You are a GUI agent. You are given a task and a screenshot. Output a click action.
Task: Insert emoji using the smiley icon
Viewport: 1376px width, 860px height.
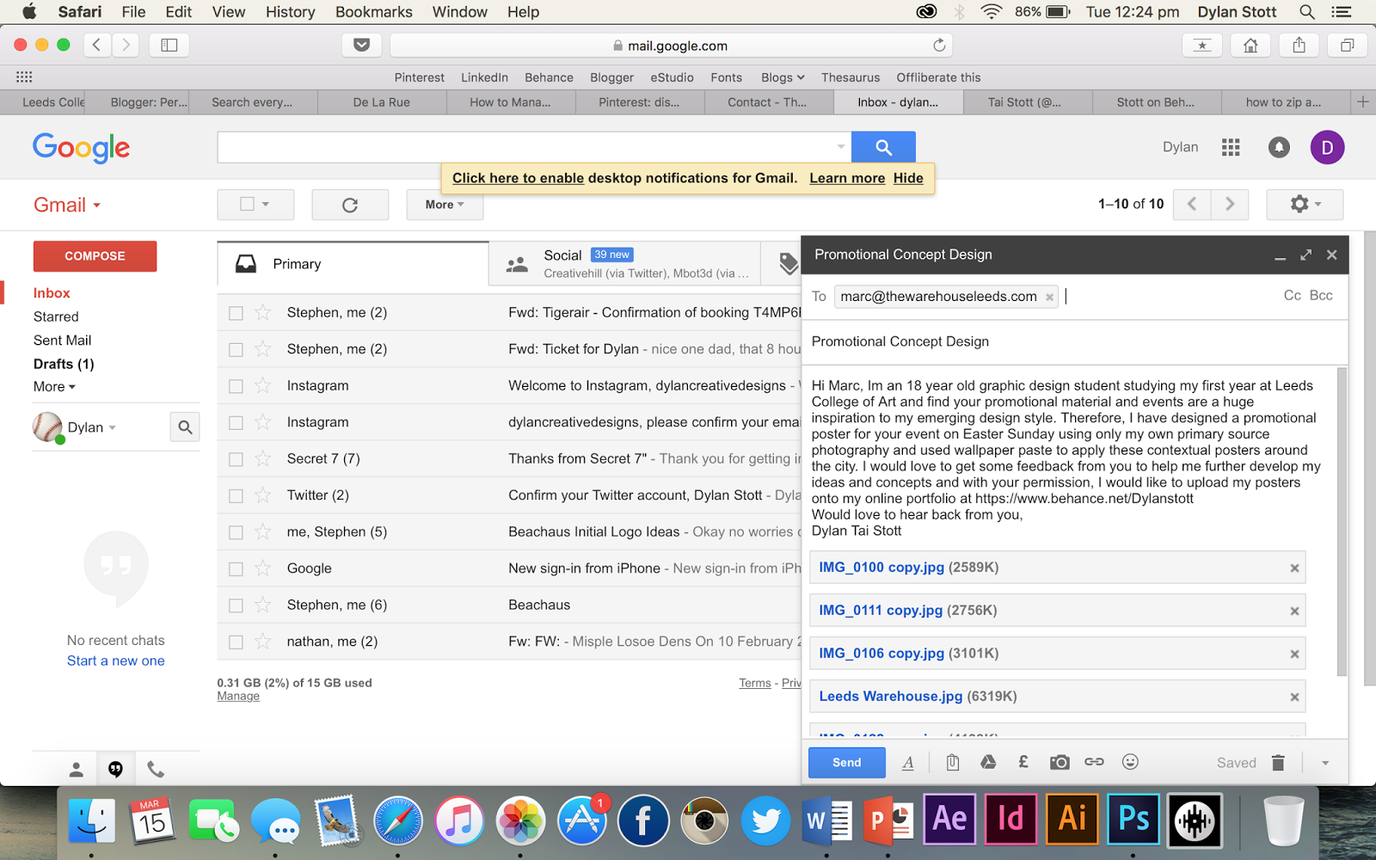point(1130,762)
